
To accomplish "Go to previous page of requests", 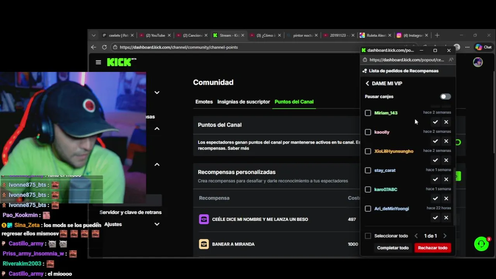I will pyautogui.click(x=416, y=236).
